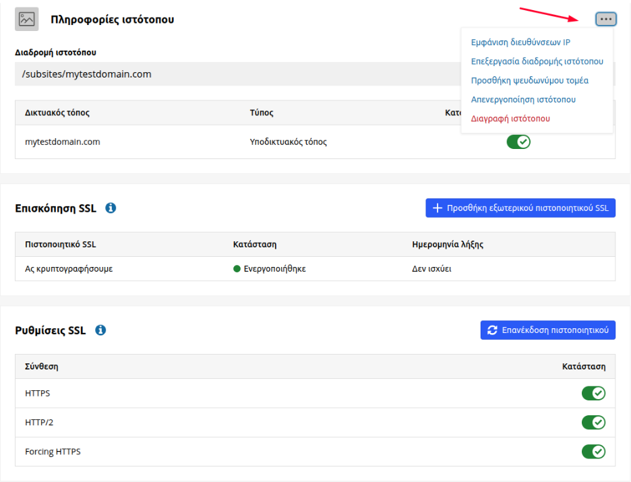Disable the HTTPS toggle
The width and height of the screenshot is (631, 482).
[x=593, y=393]
